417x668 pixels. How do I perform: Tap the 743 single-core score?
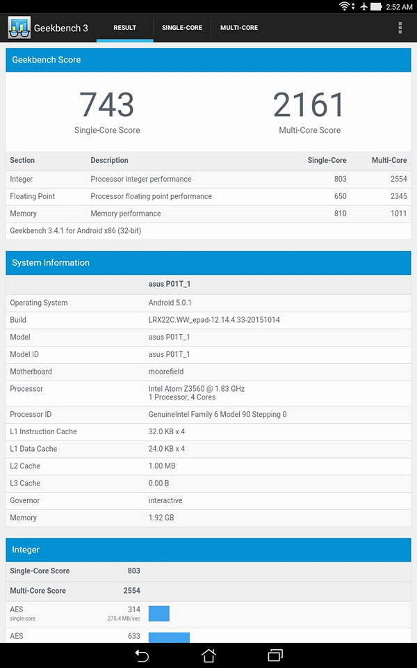(x=107, y=105)
